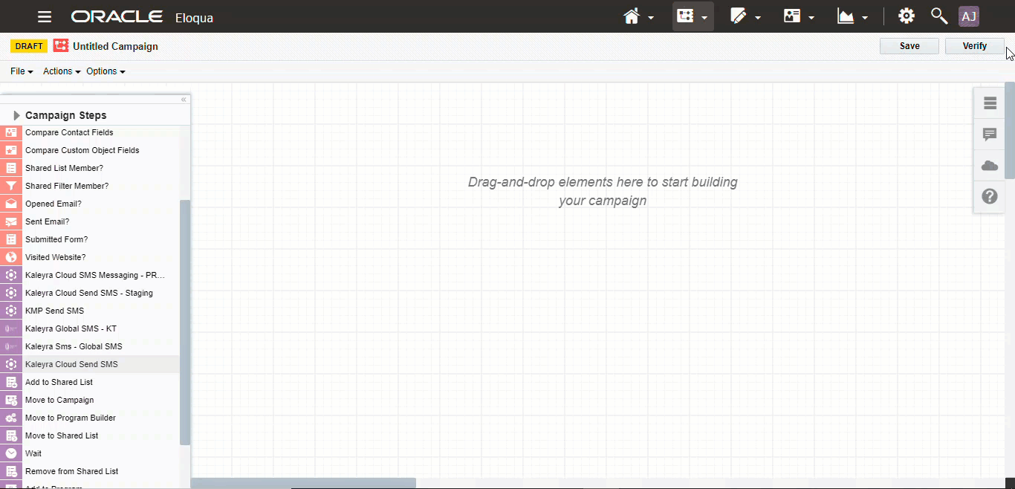Click the Compare Contact Fields icon

[x=11, y=132]
